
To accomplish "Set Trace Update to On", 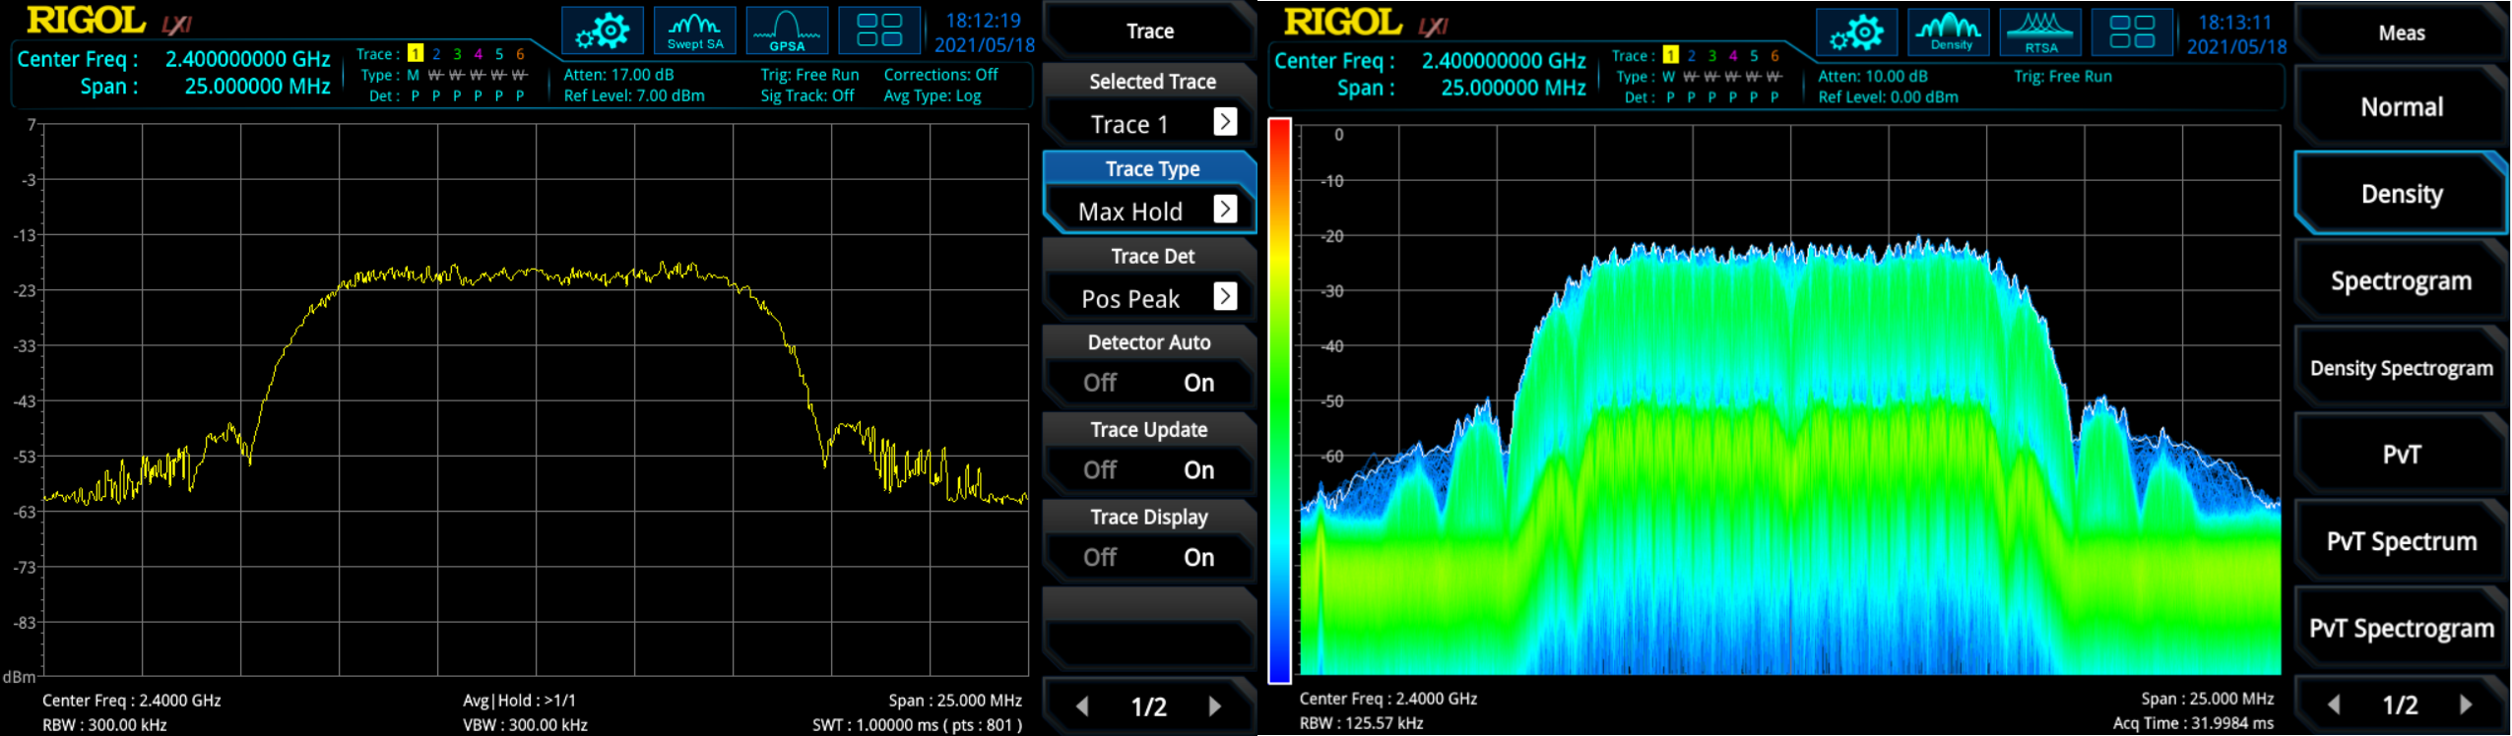I will tap(1198, 470).
